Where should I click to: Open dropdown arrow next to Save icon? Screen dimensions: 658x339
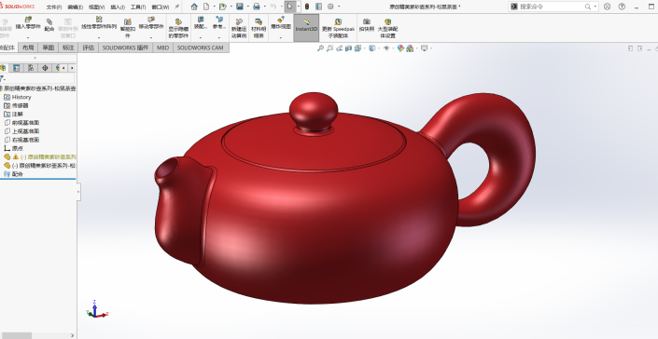[x=247, y=7]
